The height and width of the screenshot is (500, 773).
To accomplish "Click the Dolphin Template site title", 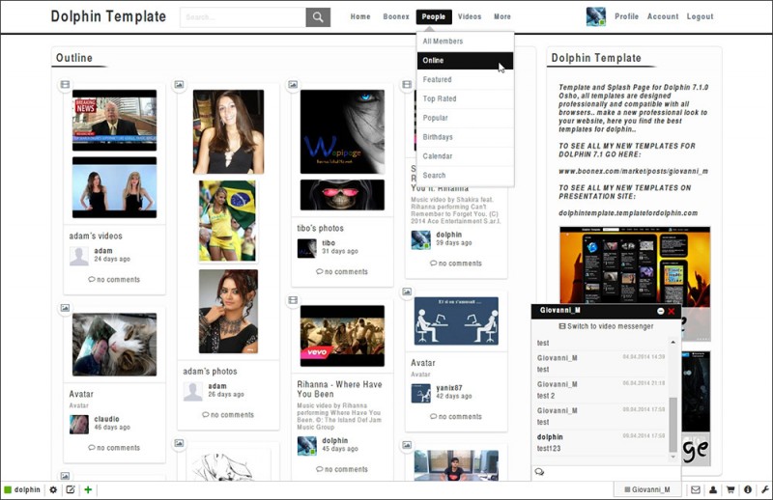I will pos(108,16).
